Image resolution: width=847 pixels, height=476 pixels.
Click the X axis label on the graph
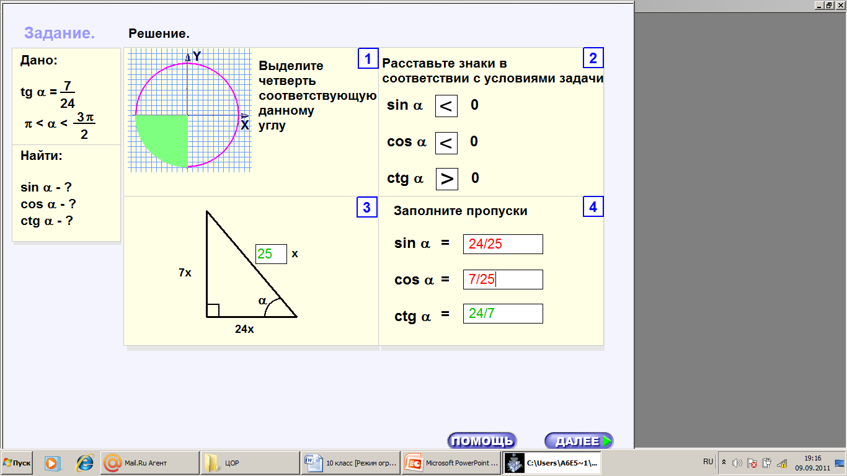245,126
